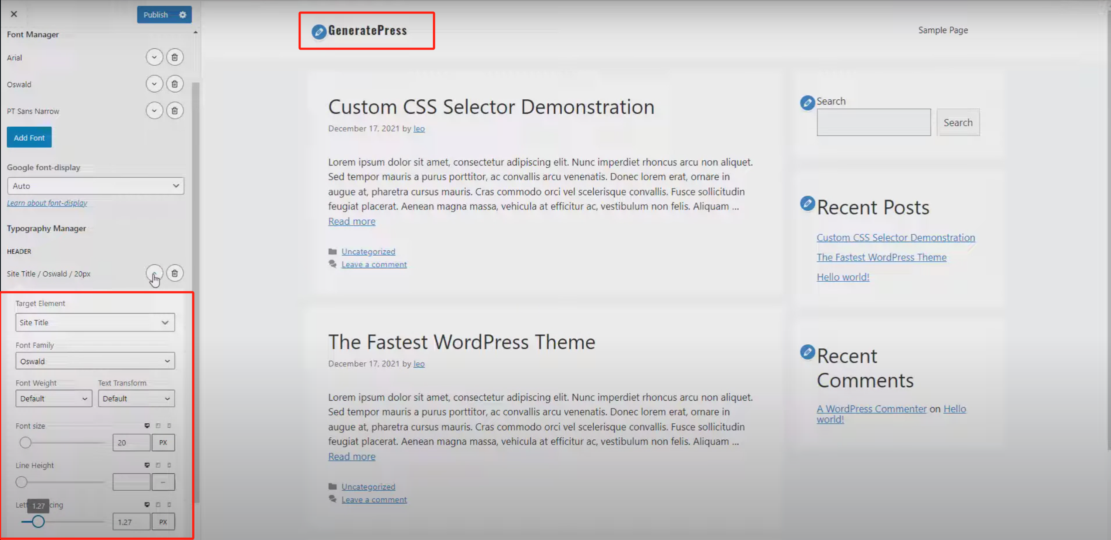Delete the Arial font entry
The width and height of the screenshot is (1111, 540).
tap(174, 57)
